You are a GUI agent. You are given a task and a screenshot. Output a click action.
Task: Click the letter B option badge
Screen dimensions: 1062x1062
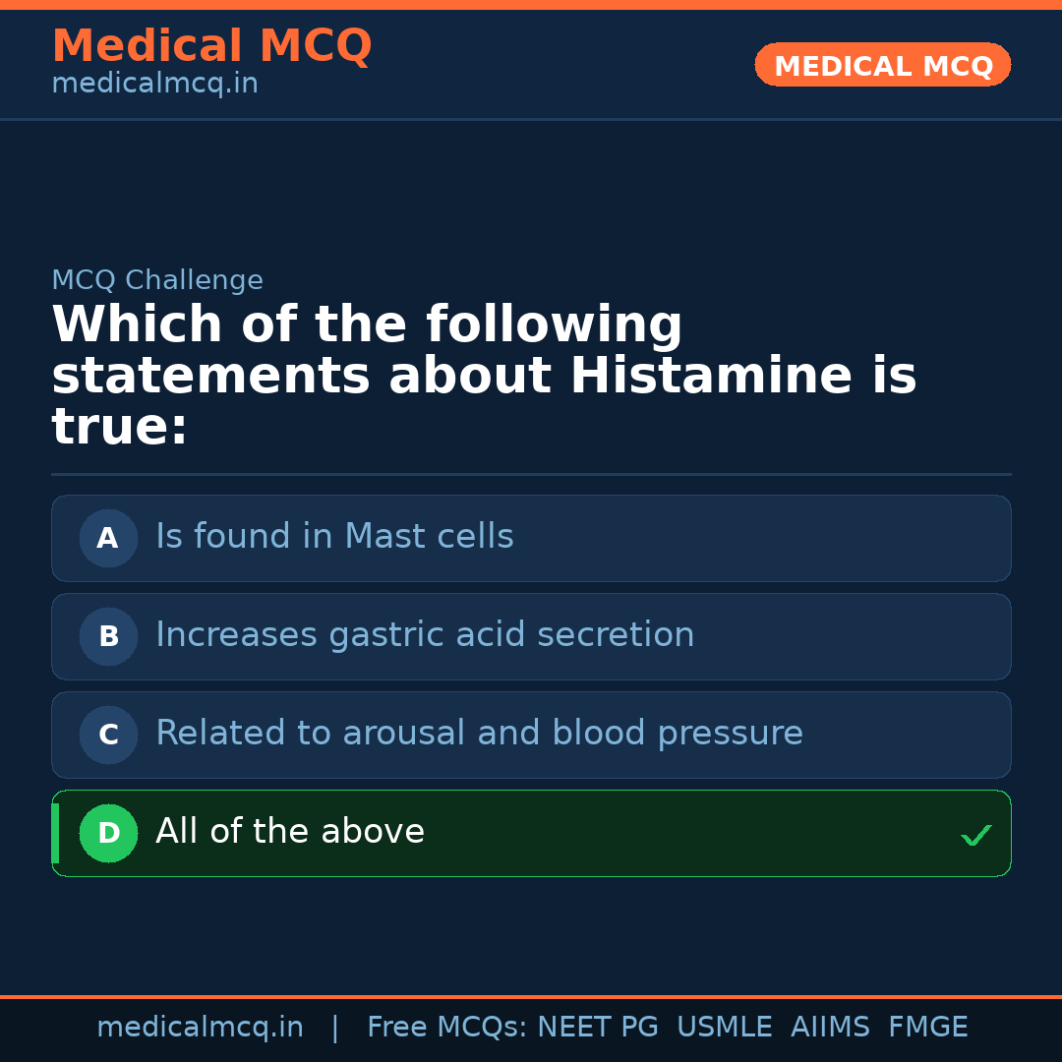click(x=108, y=636)
